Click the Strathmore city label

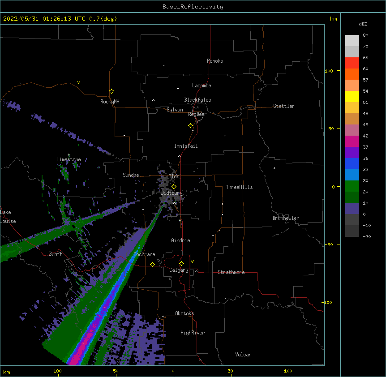tap(231, 272)
